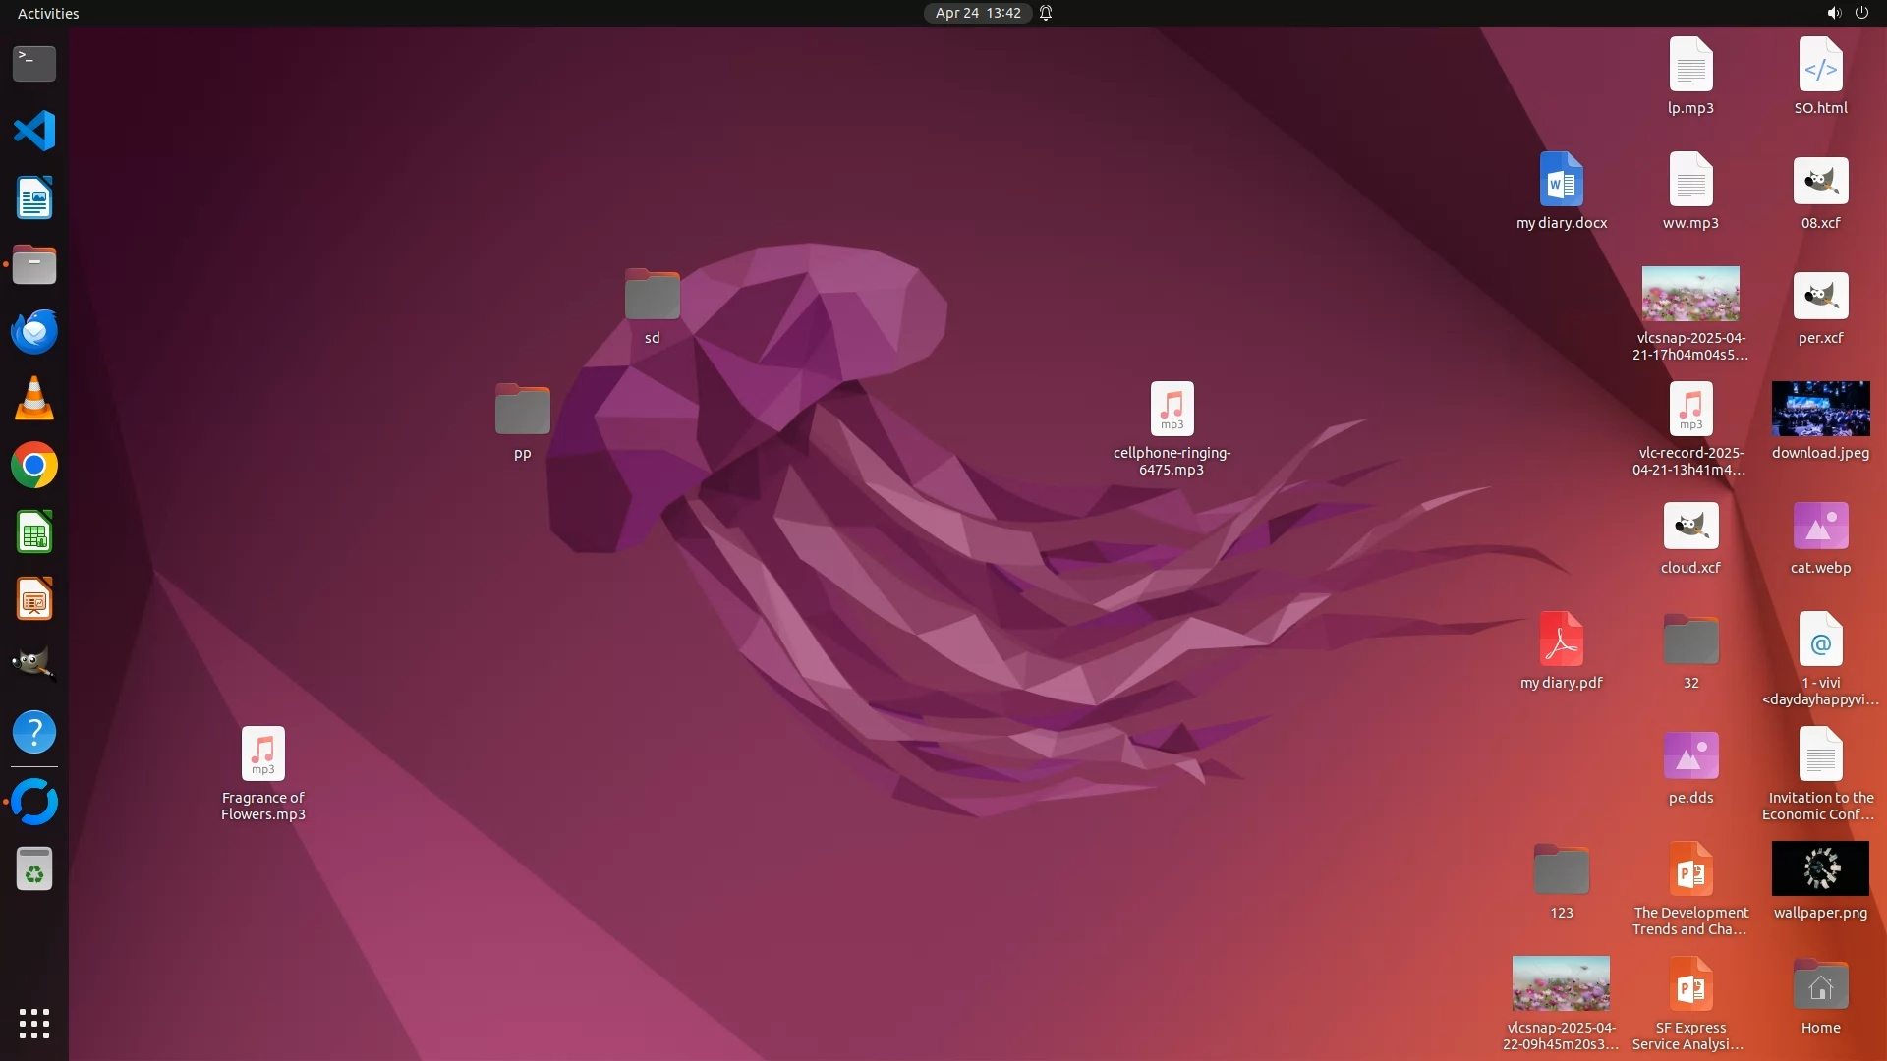Select the sd folder on desktop
1887x1061 pixels.
coord(652,295)
